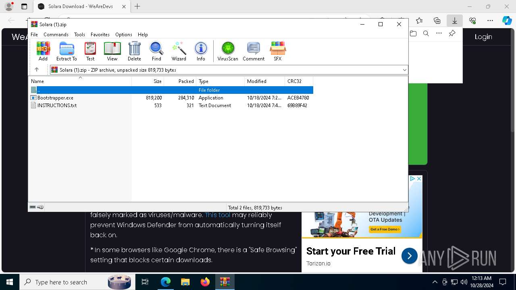Open Edge settings and more menu
This screenshot has height=290, width=516.
point(490,21)
